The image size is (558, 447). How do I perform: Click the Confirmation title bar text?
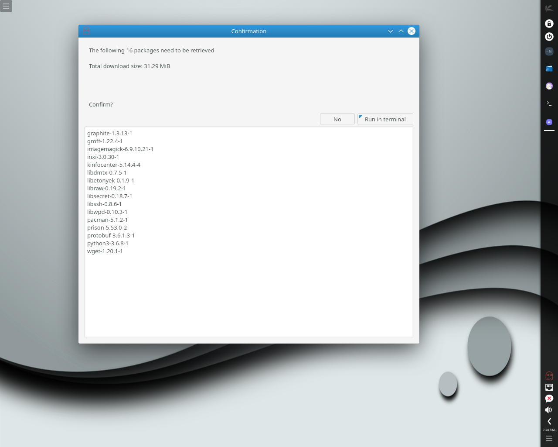[x=248, y=31]
